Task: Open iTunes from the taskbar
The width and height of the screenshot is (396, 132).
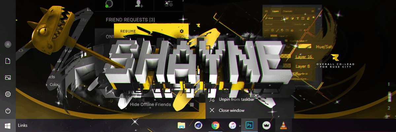Action: point(232,125)
